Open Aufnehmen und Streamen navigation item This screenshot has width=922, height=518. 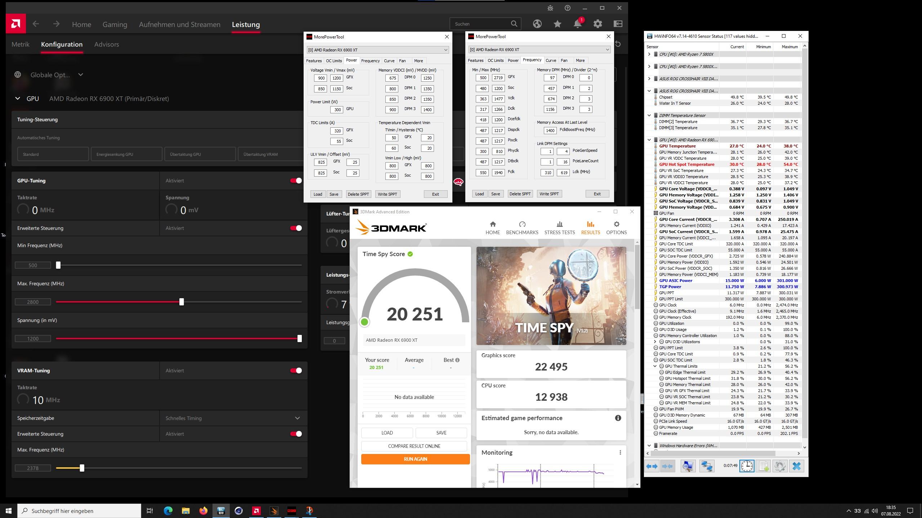click(x=179, y=24)
